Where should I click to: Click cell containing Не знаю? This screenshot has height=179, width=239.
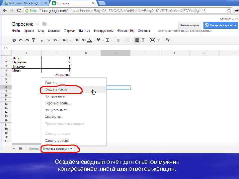coord(26,62)
